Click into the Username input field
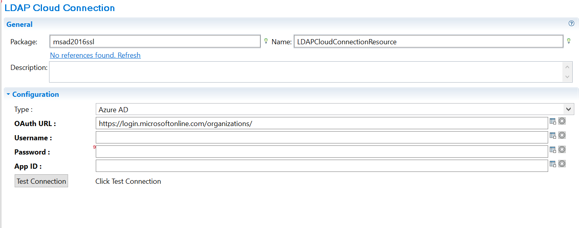This screenshot has width=579, height=228. (x=321, y=138)
